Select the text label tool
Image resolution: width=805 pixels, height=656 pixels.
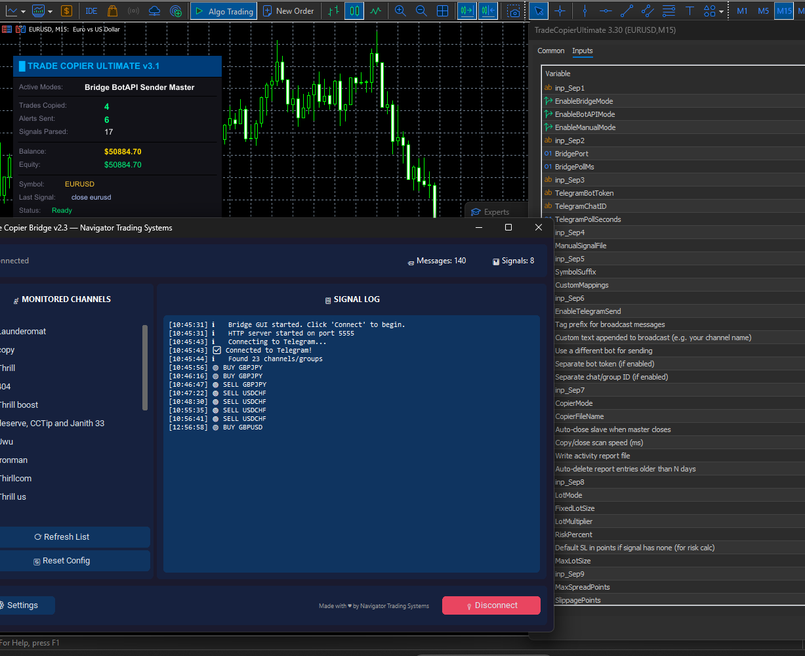pyautogui.click(x=690, y=11)
